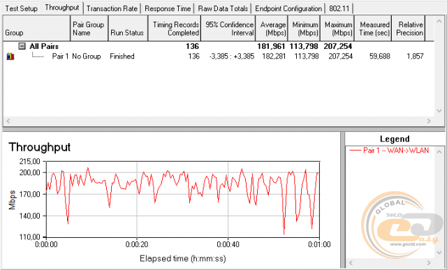Viewport: 447px width, 270px height.
Task: Click results table scroll right arrow
Action: coord(429,121)
